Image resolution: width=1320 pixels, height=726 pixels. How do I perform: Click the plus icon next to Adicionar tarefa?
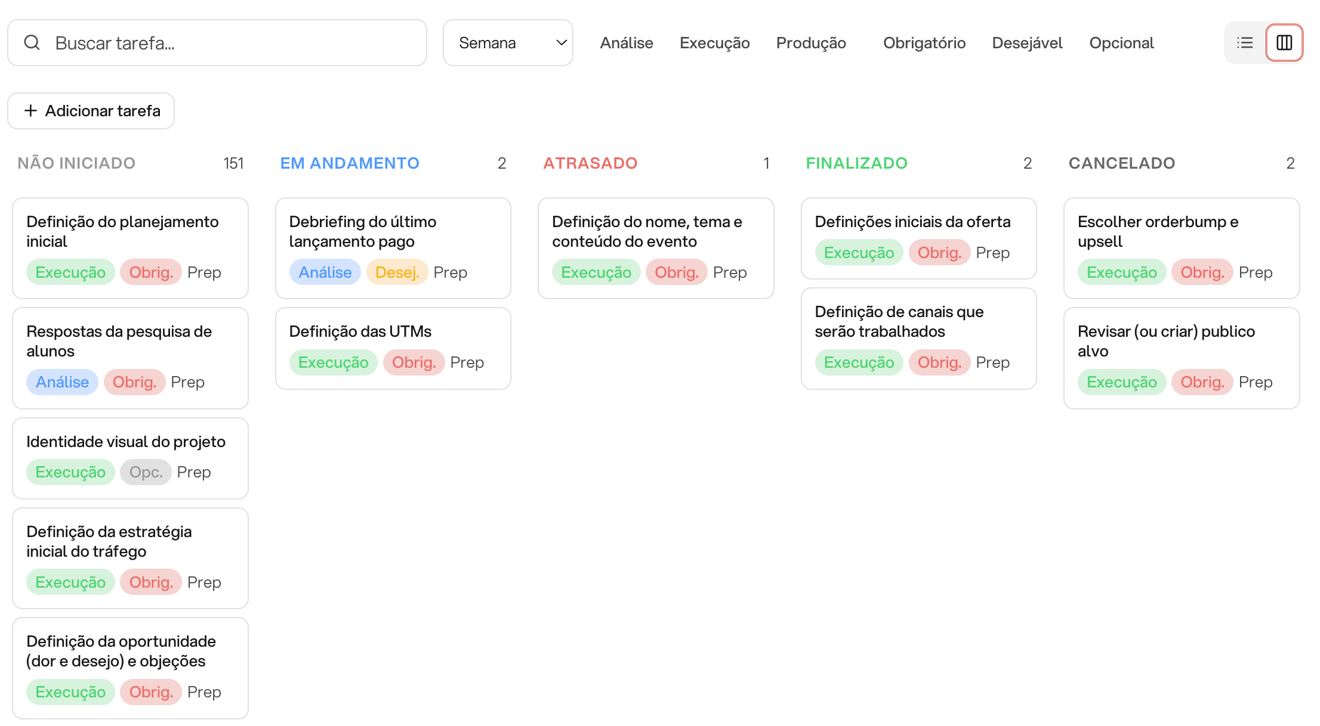30,111
